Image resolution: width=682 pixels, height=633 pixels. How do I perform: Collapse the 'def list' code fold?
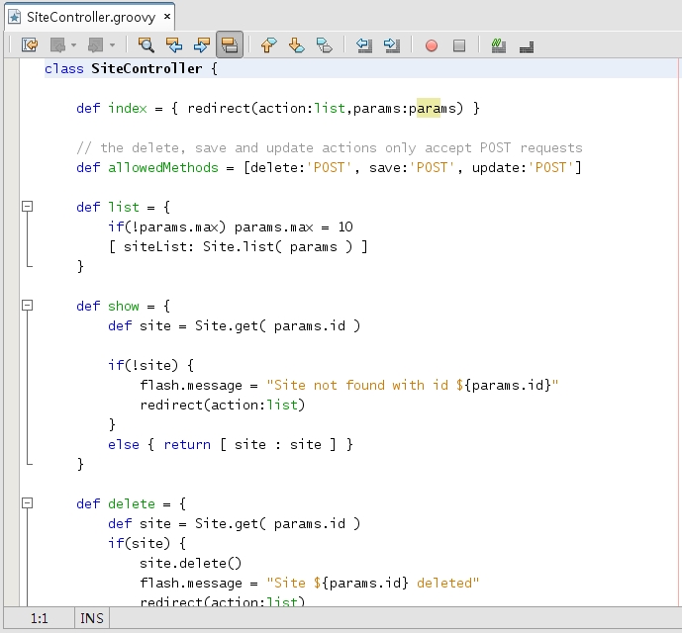coord(27,206)
